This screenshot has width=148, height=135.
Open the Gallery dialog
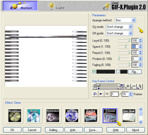54,130
